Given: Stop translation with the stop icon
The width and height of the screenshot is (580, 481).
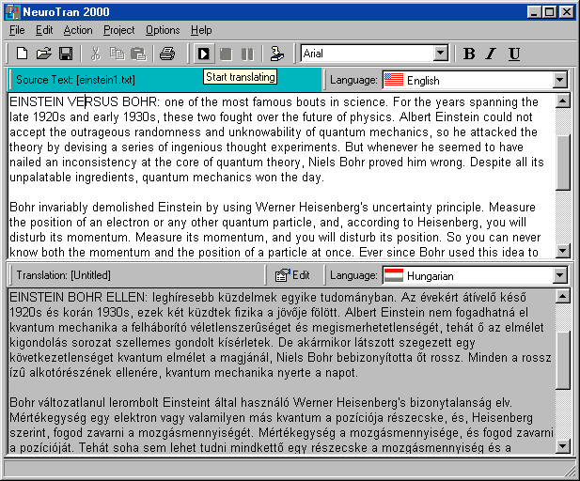Looking at the screenshot, I should tap(226, 54).
